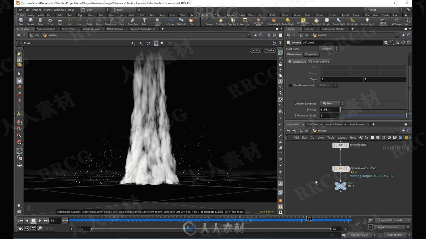Open the Tools menu in network editor

click(331, 138)
